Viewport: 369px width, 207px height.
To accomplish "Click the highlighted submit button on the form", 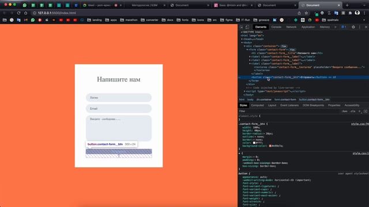I will click(x=119, y=152).
